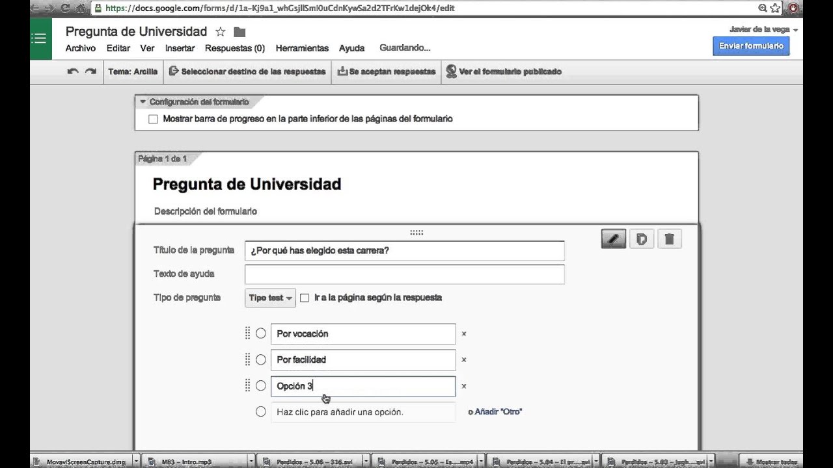
Task: Click the edit pencil icon on question
Action: (614, 239)
